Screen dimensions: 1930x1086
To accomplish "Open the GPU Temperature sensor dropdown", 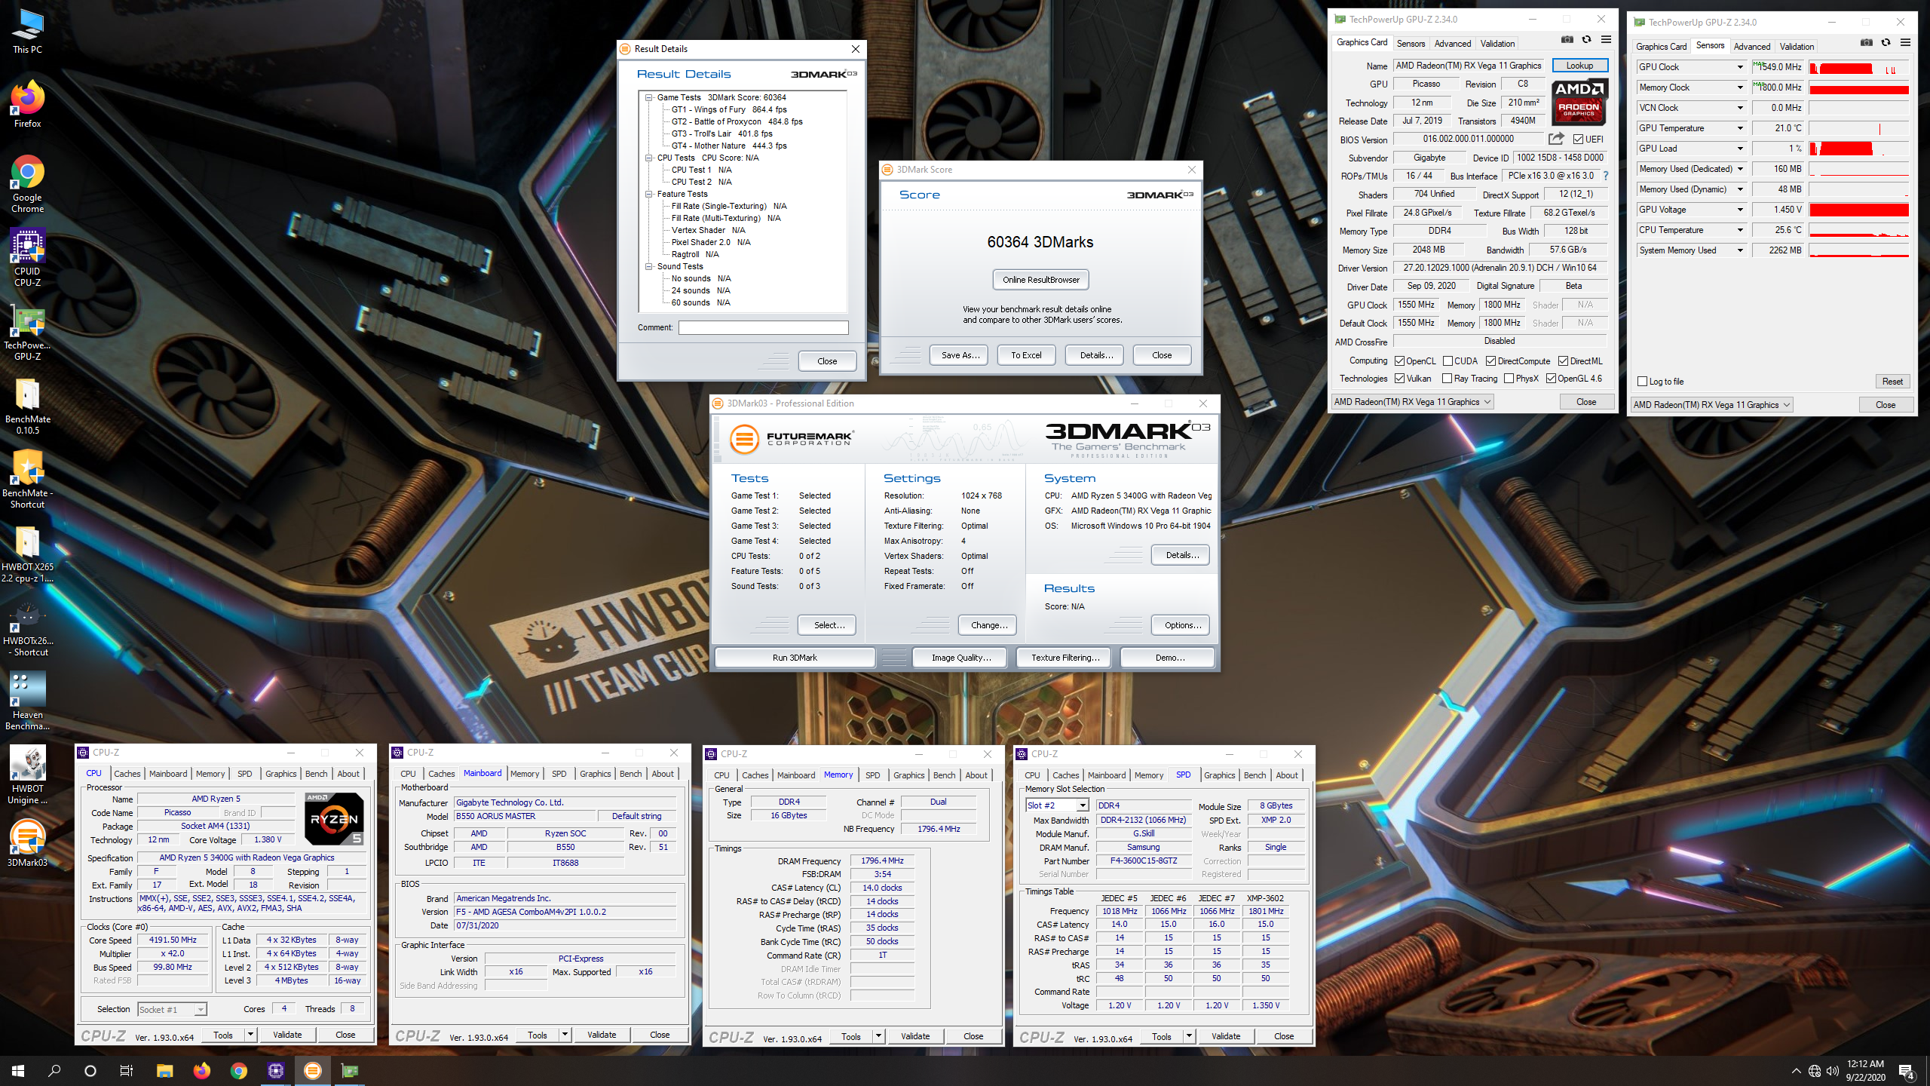I will point(1740,128).
